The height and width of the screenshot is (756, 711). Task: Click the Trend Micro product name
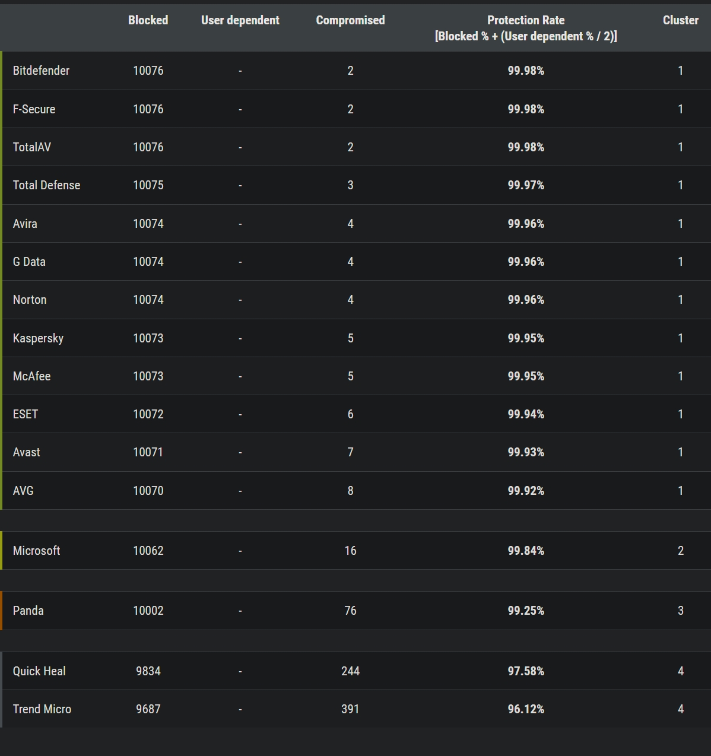coord(42,709)
